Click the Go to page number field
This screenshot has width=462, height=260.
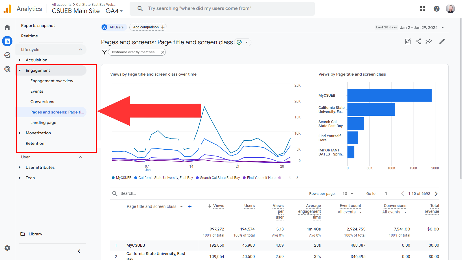386,193
